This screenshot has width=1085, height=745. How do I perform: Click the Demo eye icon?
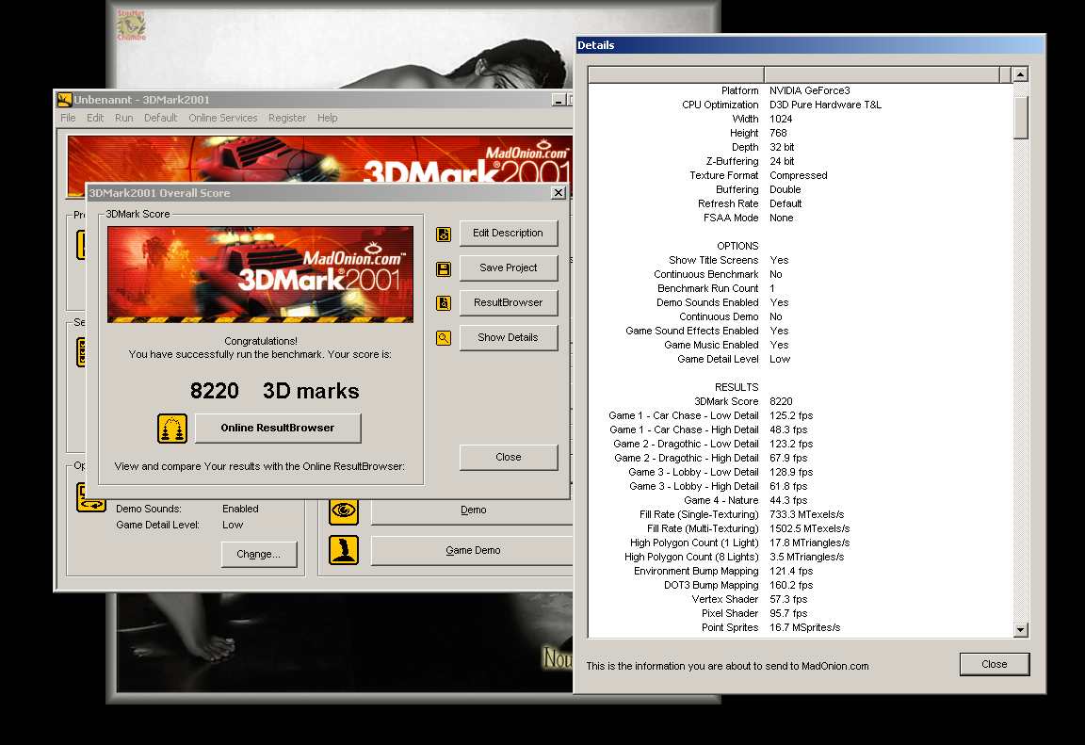click(x=344, y=511)
